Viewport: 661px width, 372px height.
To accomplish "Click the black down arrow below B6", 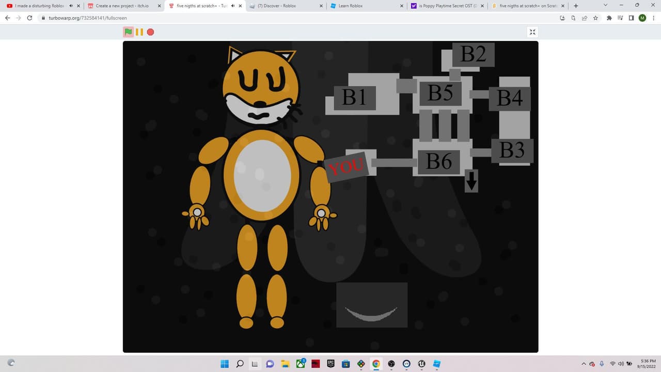I will pos(471,181).
